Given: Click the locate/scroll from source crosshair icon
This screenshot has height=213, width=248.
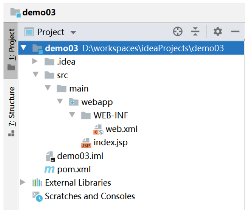Looking at the screenshot, I should pyautogui.click(x=178, y=32).
